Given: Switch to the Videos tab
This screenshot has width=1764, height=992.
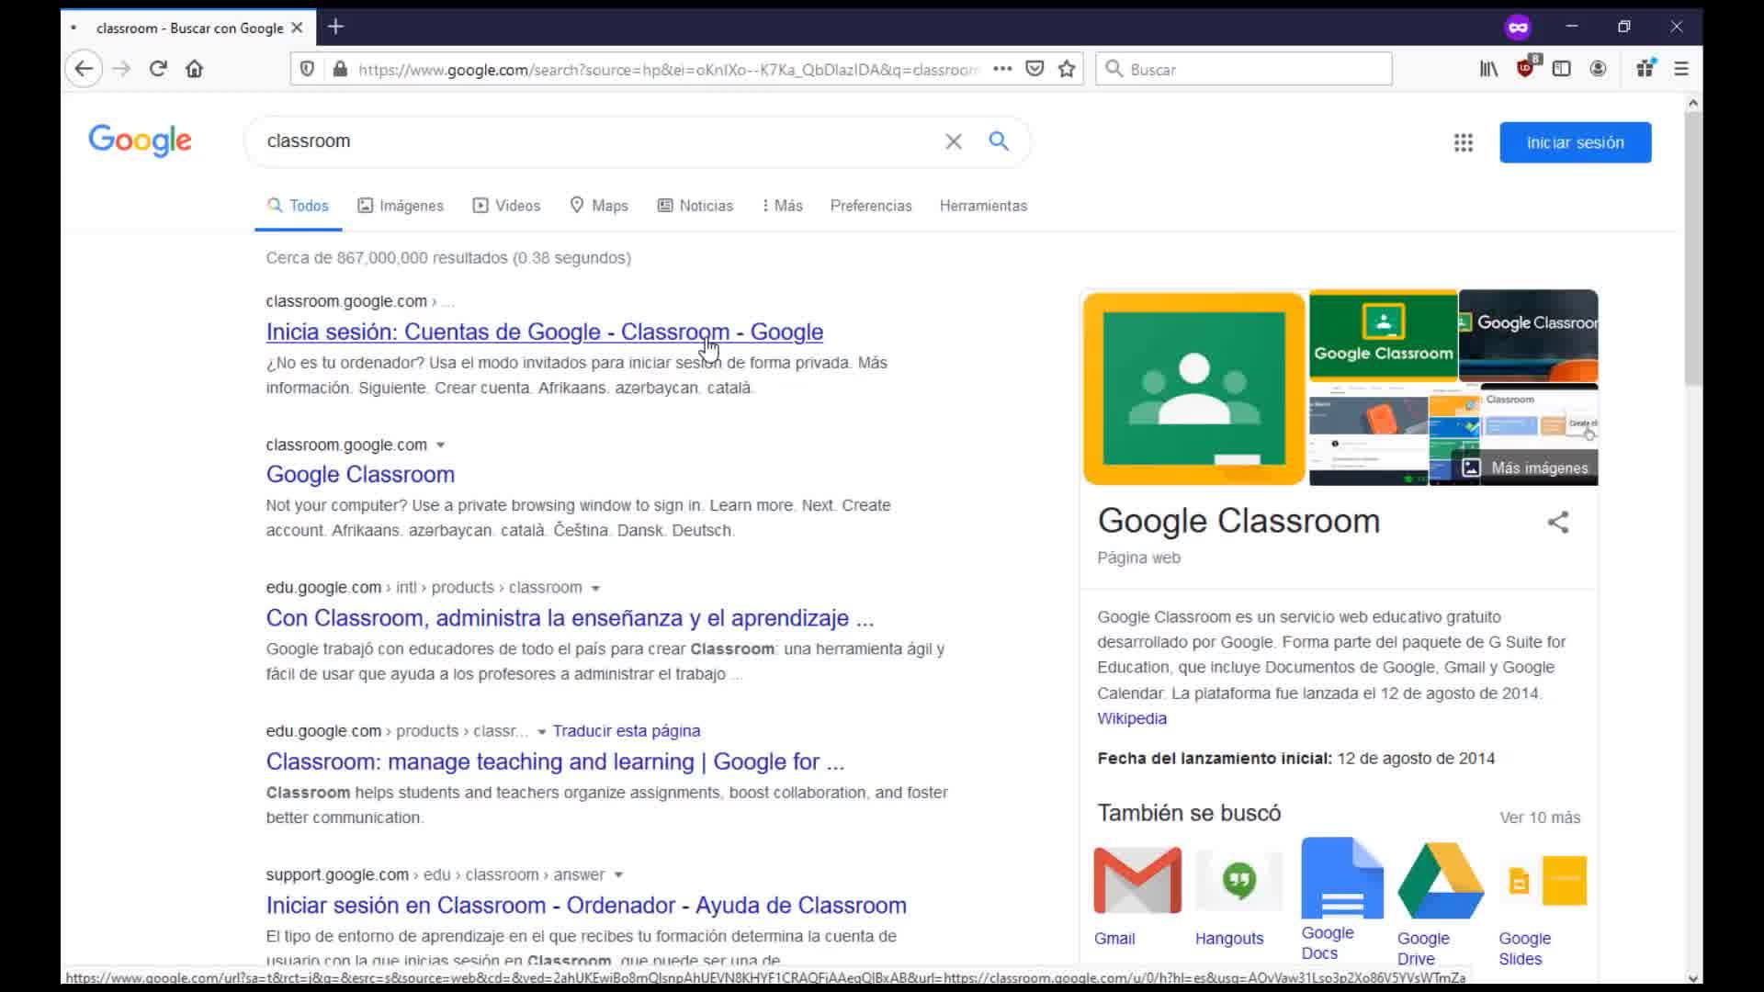Looking at the screenshot, I should click(506, 206).
